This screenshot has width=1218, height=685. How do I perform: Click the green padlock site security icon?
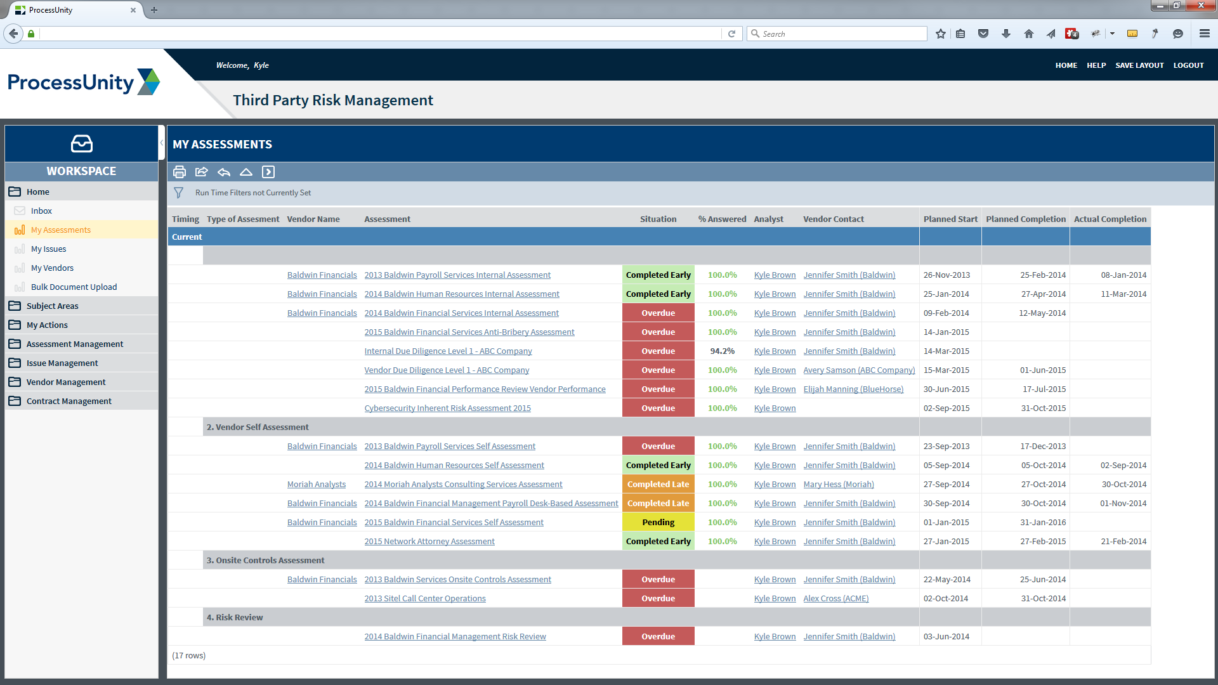[31, 34]
